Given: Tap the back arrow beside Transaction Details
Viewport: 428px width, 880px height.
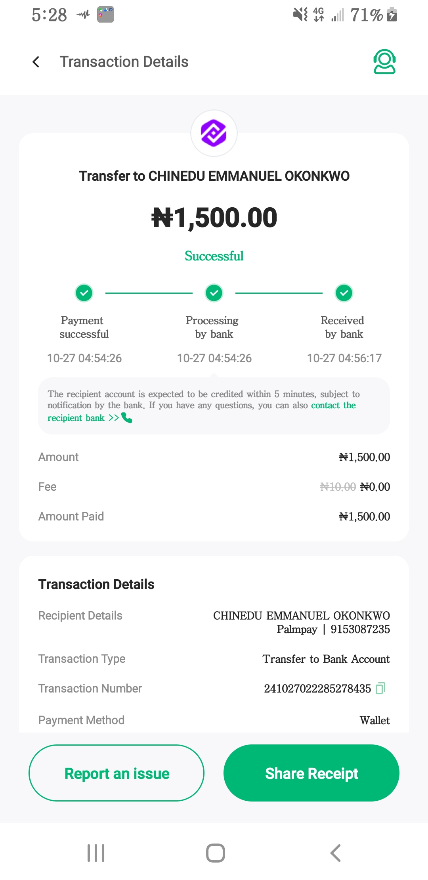Looking at the screenshot, I should point(36,62).
